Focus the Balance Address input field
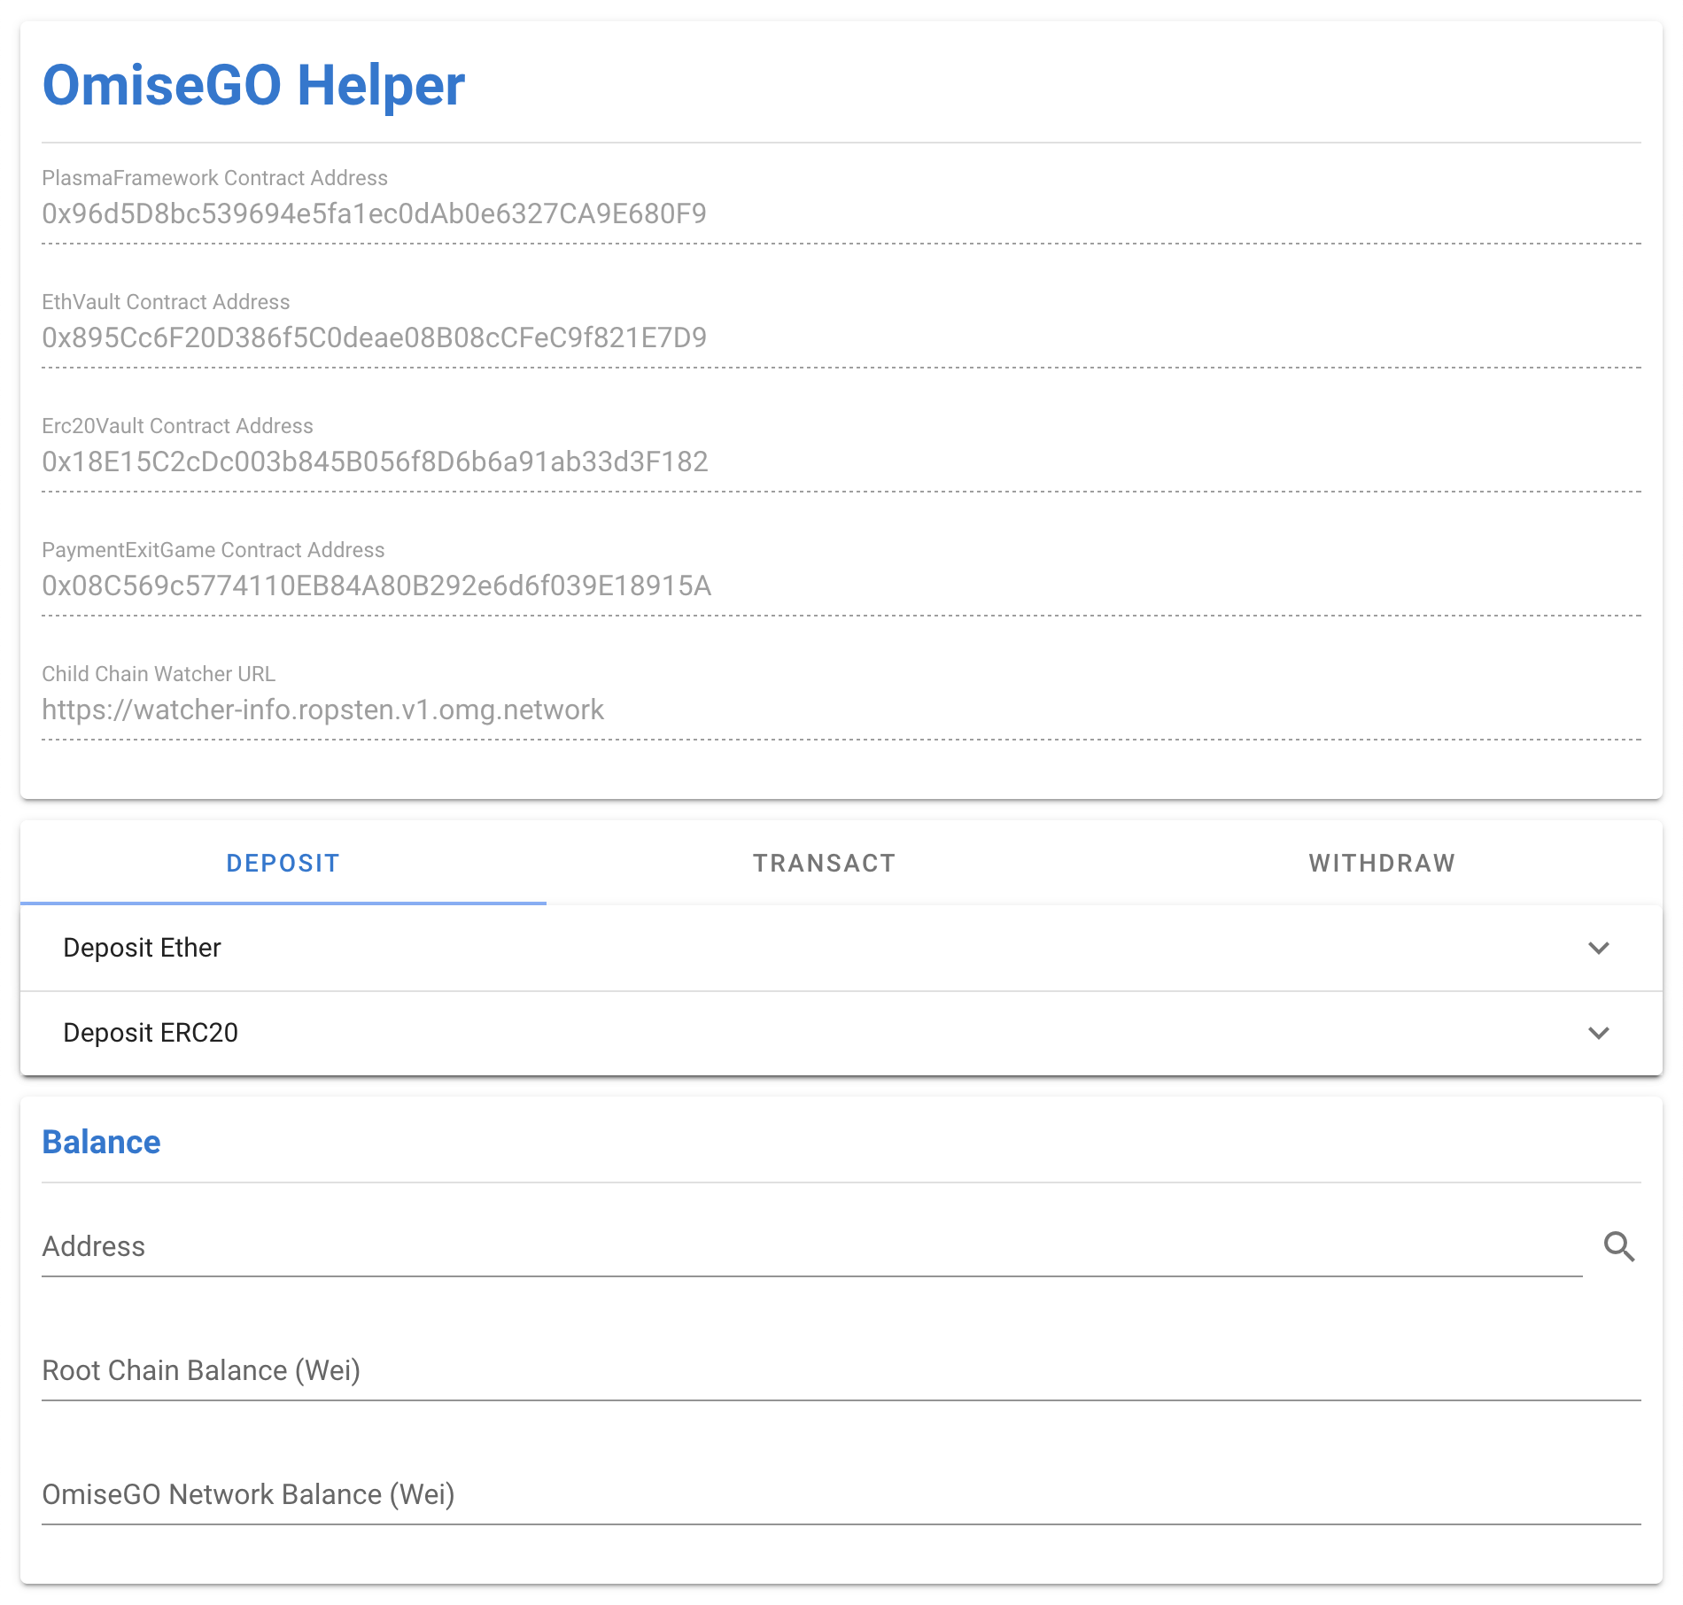1683x1605 pixels. [811, 1246]
